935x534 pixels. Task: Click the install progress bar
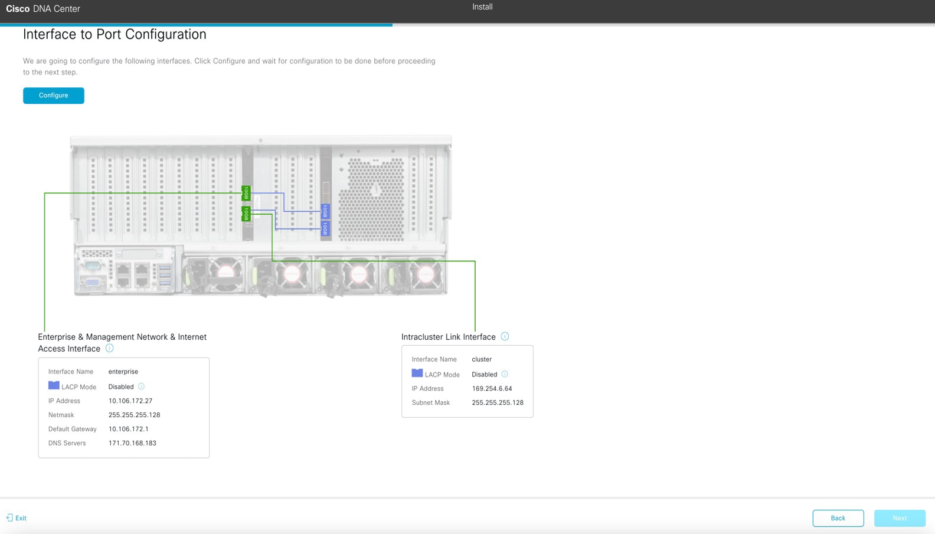point(467,25)
